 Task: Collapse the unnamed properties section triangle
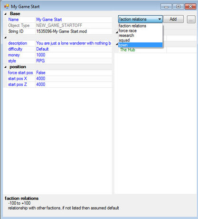point(5,38)
